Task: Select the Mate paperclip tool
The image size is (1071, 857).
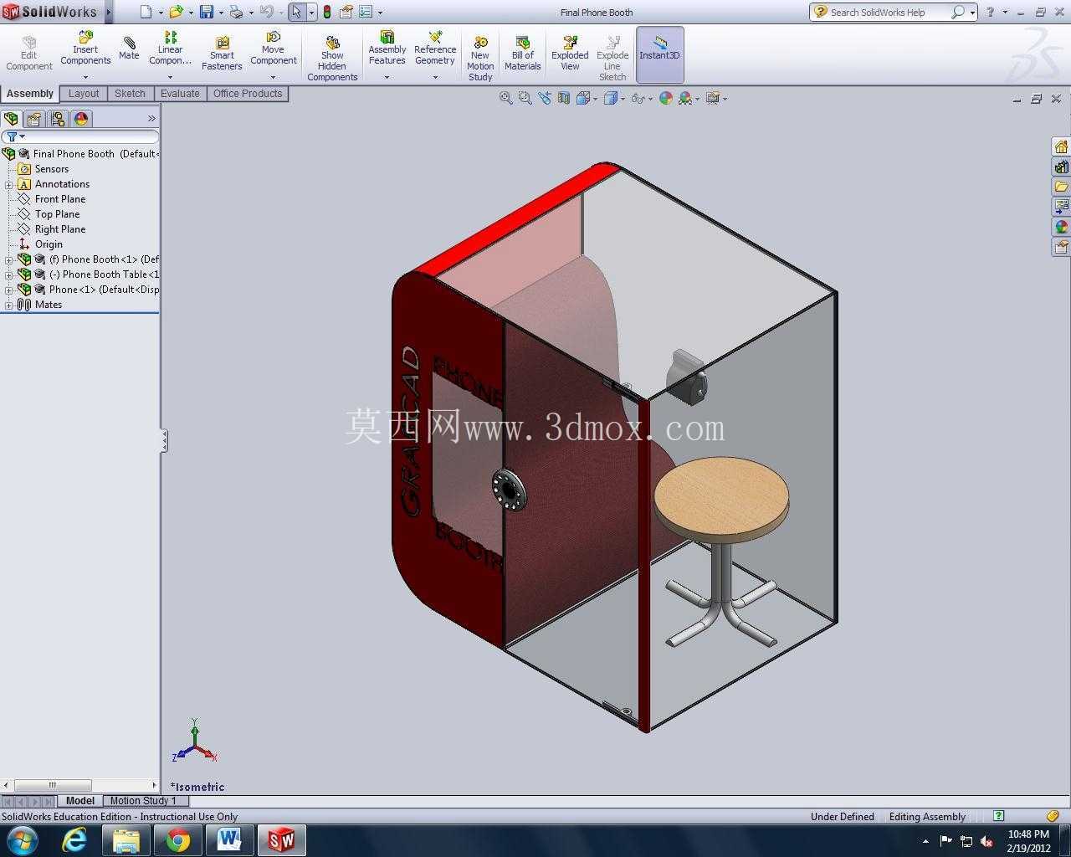Action: [129, 48]
